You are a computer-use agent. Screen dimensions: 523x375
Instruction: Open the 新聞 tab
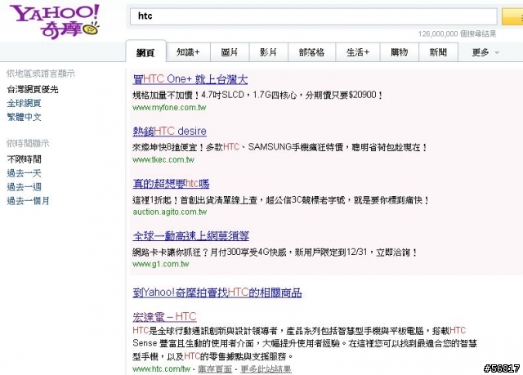tap(438, 52)
